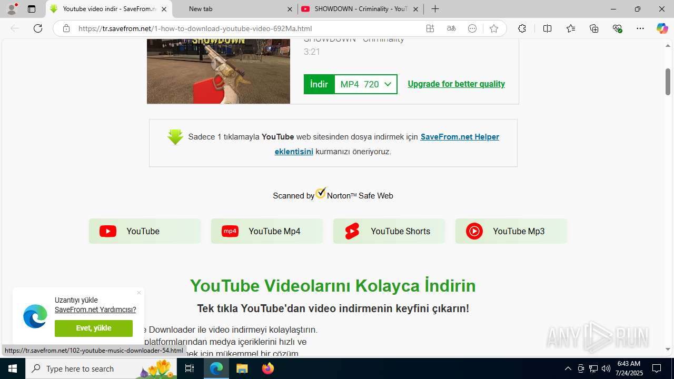Open the Copilot icon in the toolbar
674x379 pixels.
[662, 28]
